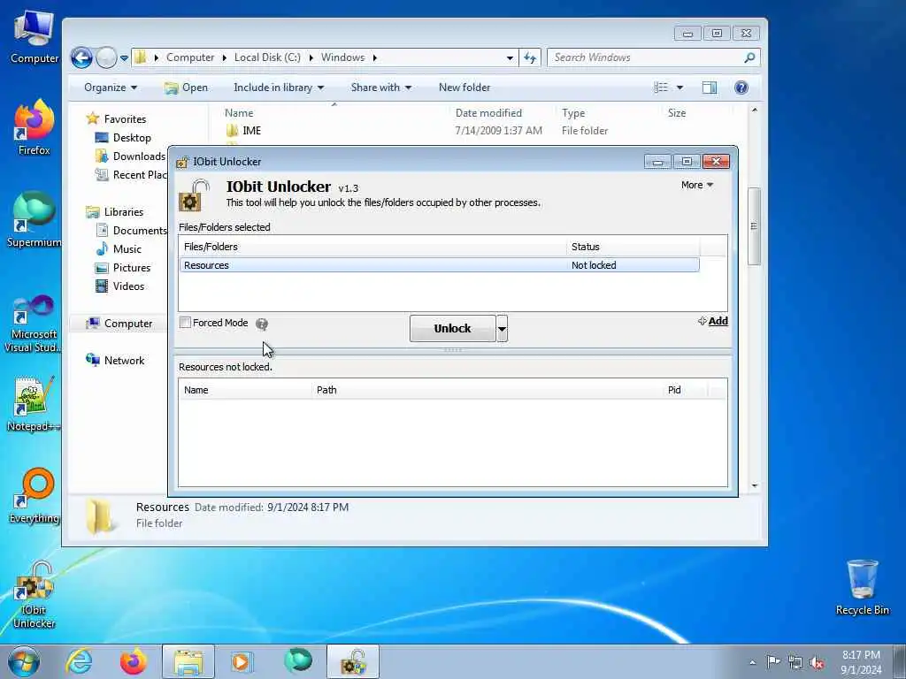Click the Explorer refresh button
The image size is (906, 679).
[530, 57]
